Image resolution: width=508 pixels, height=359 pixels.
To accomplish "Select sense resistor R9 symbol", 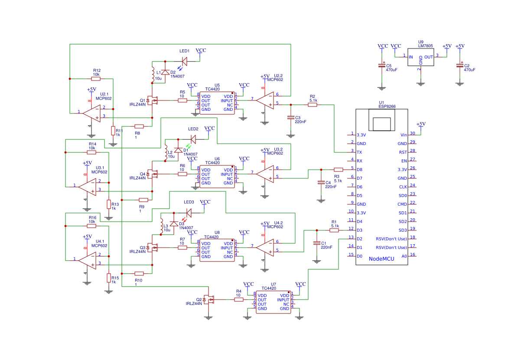I will tap(143, 200).
